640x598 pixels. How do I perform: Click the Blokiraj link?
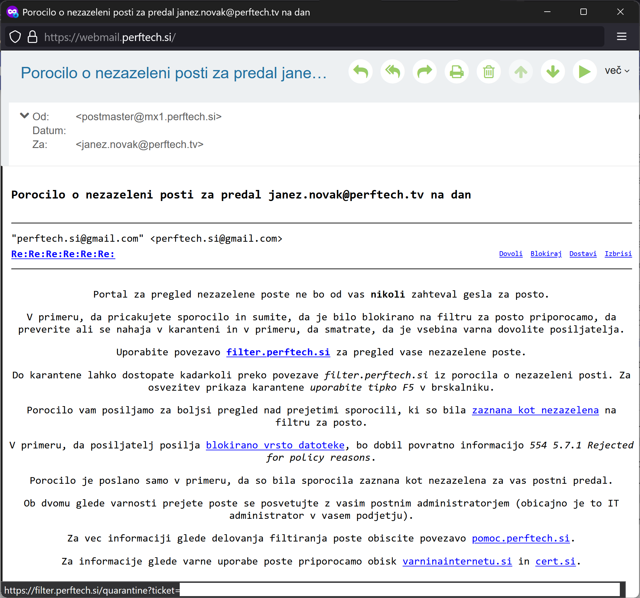(546, 254)
